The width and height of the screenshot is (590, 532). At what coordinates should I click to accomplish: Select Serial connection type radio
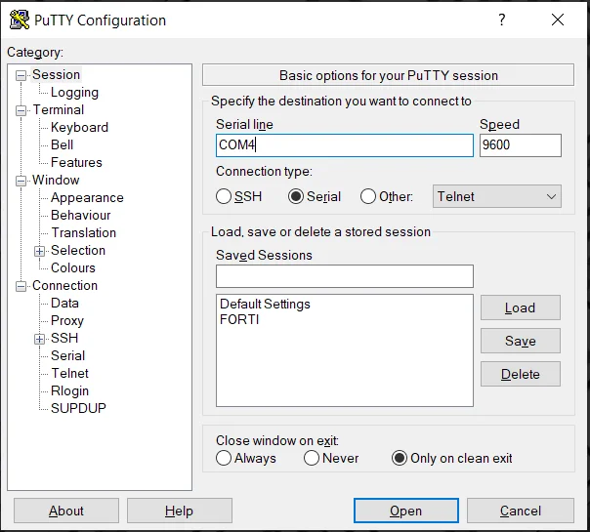pyautogui.click(x=296, y=196)
